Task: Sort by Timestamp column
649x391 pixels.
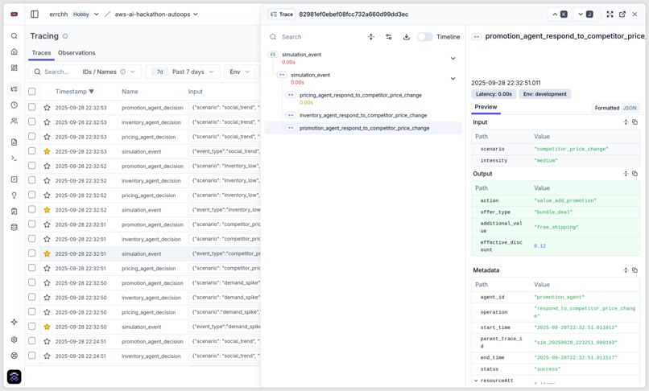Action: tap(75, 92)
